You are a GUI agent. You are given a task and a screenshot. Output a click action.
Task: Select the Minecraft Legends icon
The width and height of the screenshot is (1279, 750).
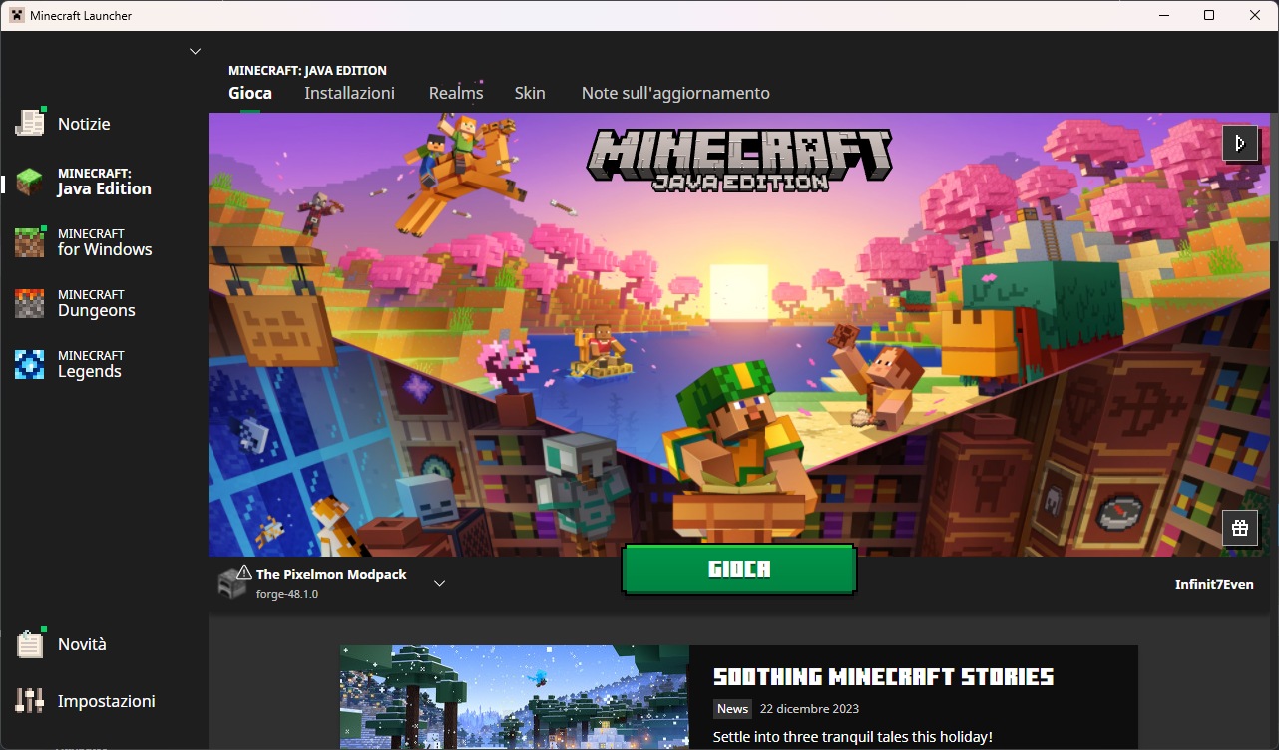[30, 364]
